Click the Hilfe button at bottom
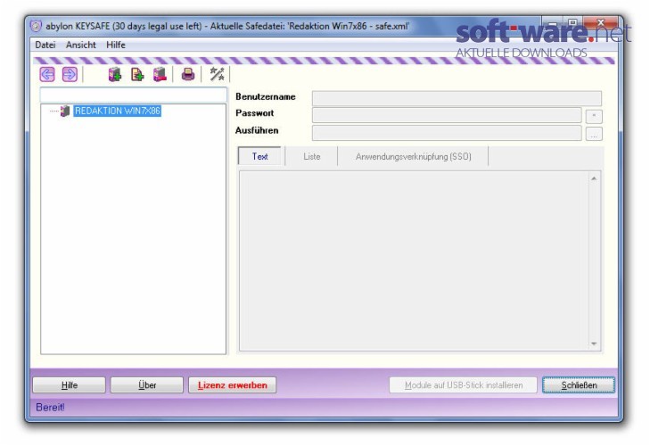This screenshot has width=650, height=446. 69,385
